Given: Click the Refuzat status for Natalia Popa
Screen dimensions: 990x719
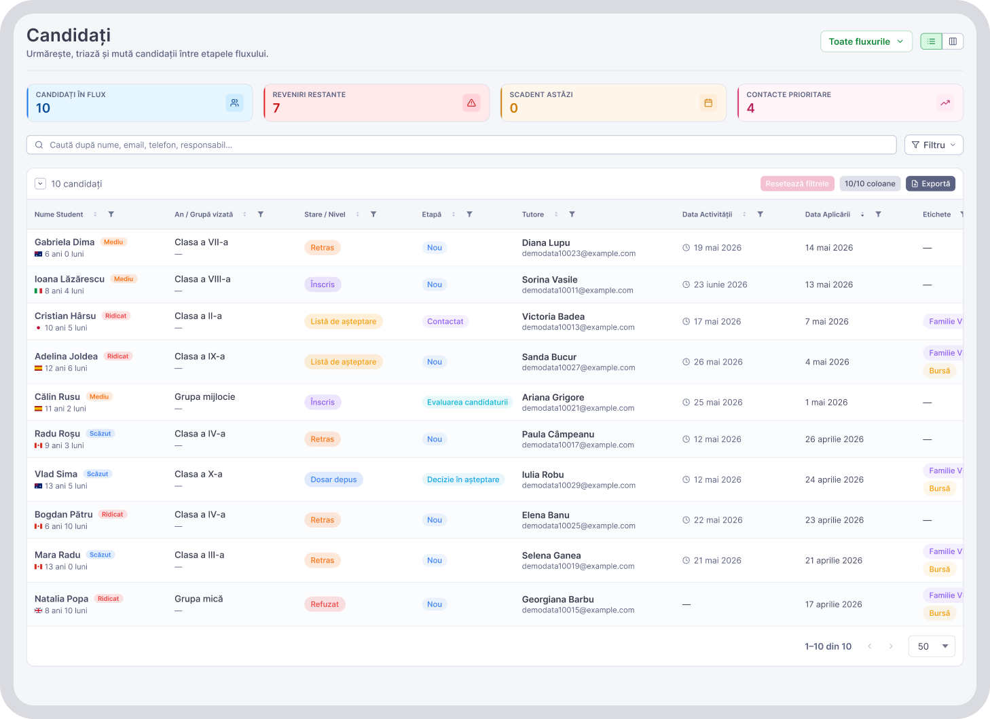Looking at the screenshot, I should point(325,604).
